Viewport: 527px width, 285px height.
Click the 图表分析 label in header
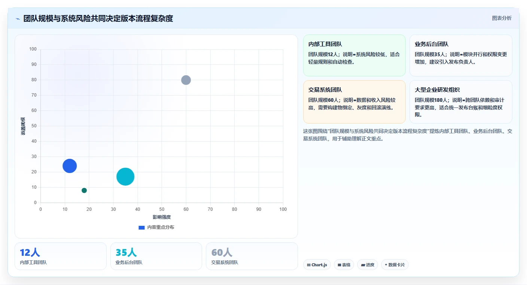(502, 18)
